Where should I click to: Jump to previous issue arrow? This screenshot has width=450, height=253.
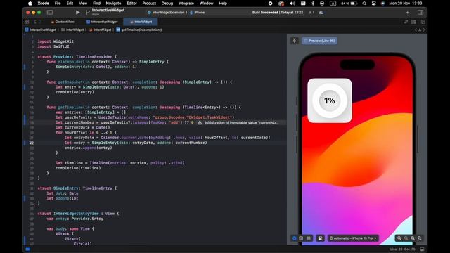point(416,30)
